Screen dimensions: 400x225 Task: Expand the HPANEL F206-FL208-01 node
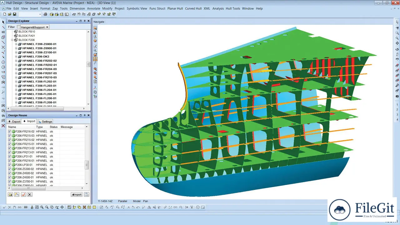(16, 102)
